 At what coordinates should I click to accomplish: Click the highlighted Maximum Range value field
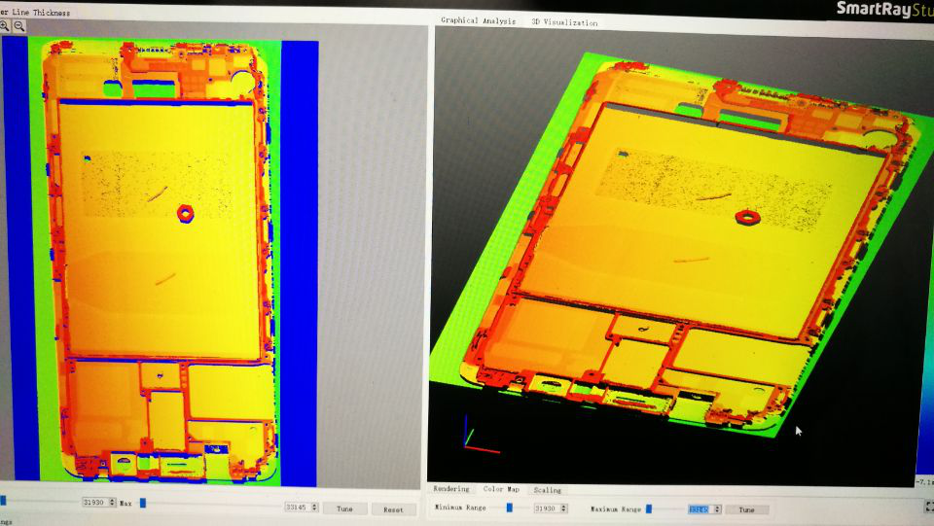(x=700, y=508)
